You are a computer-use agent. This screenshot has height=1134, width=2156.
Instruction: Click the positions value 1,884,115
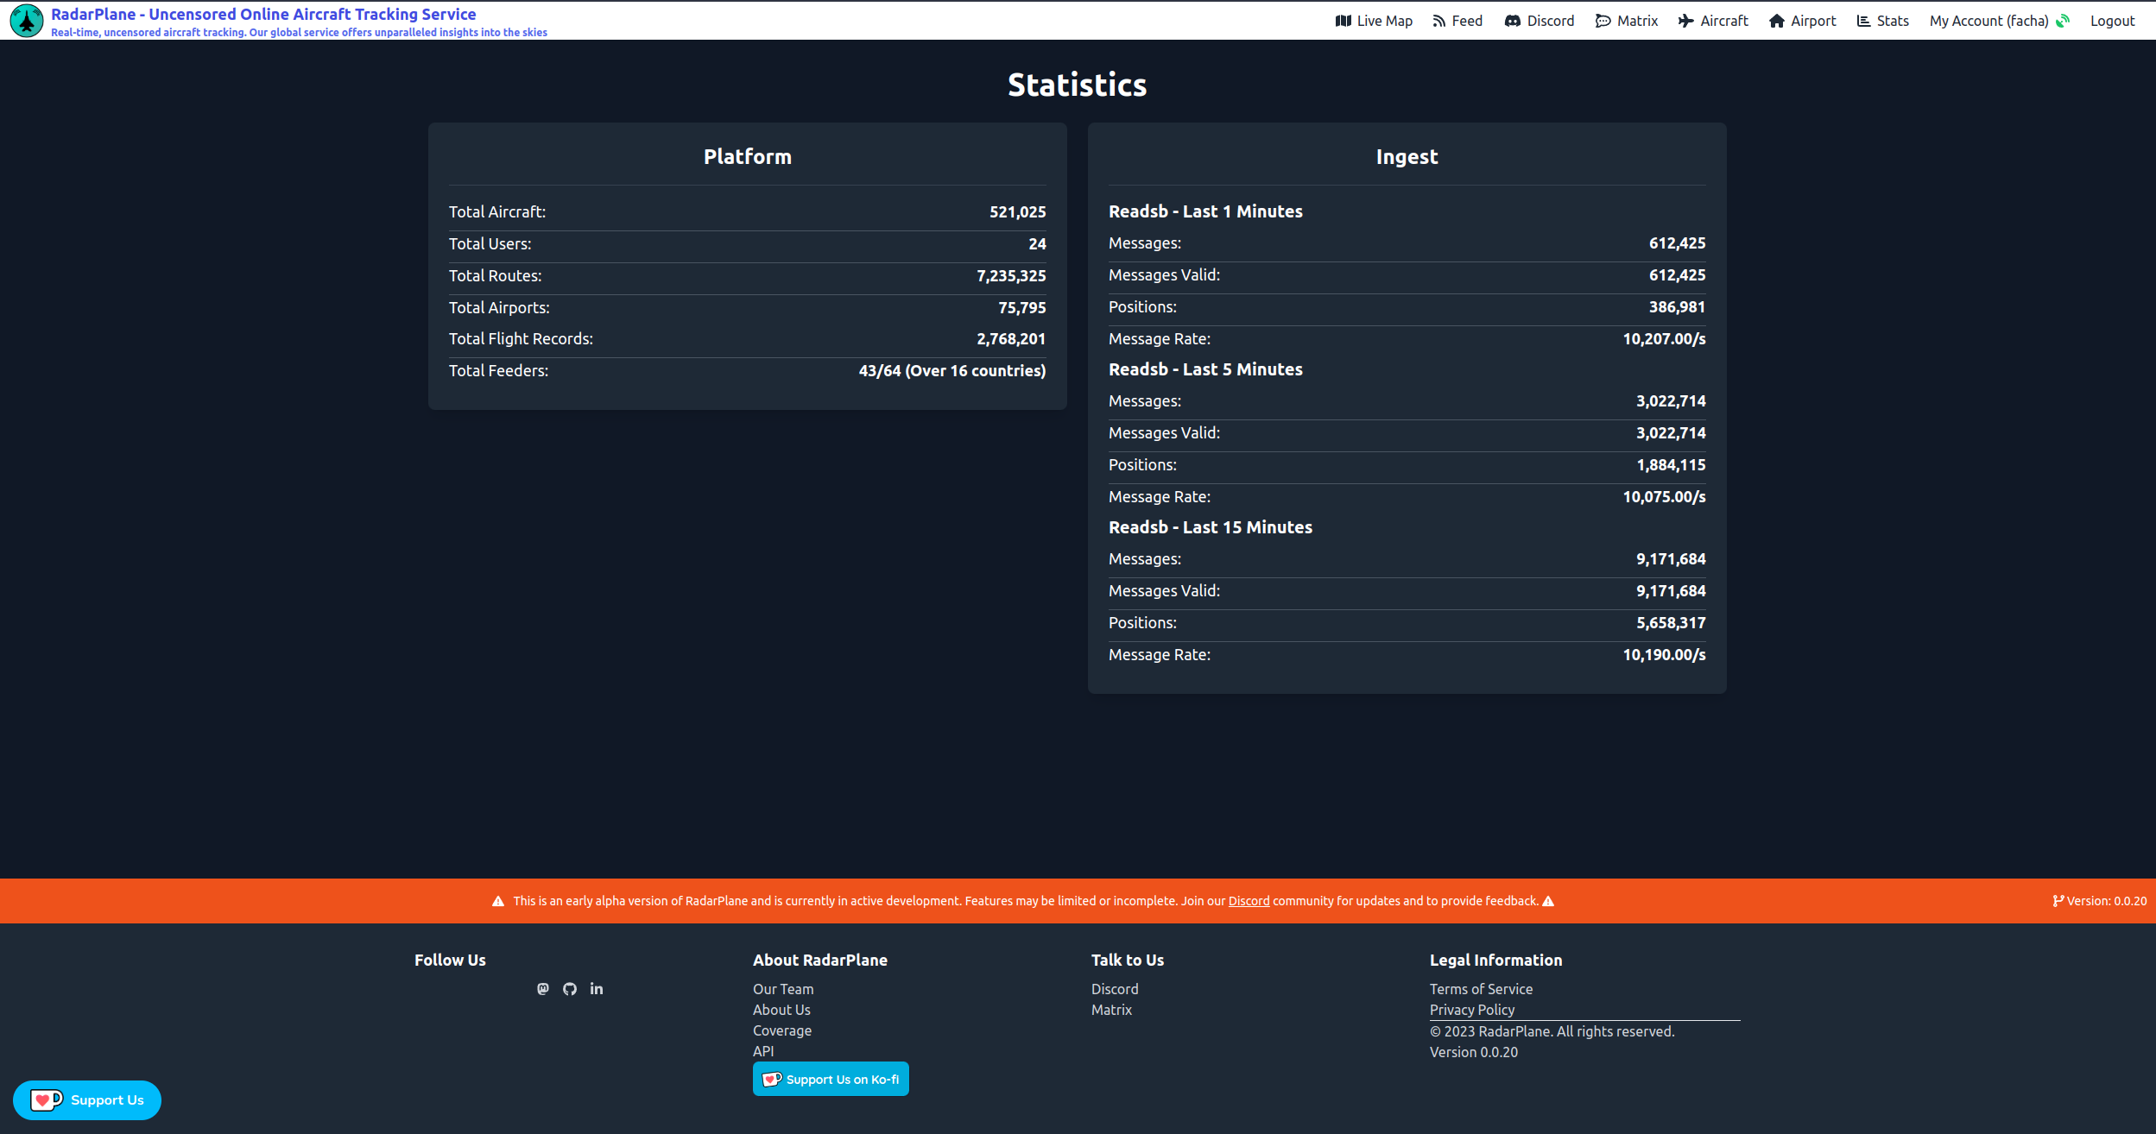(x=1671, y=465)
